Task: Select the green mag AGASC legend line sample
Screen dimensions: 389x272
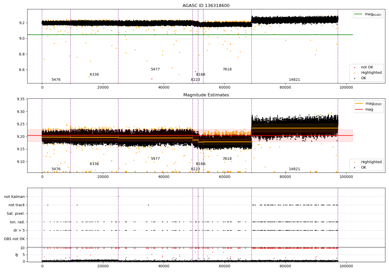Action: 358,14
